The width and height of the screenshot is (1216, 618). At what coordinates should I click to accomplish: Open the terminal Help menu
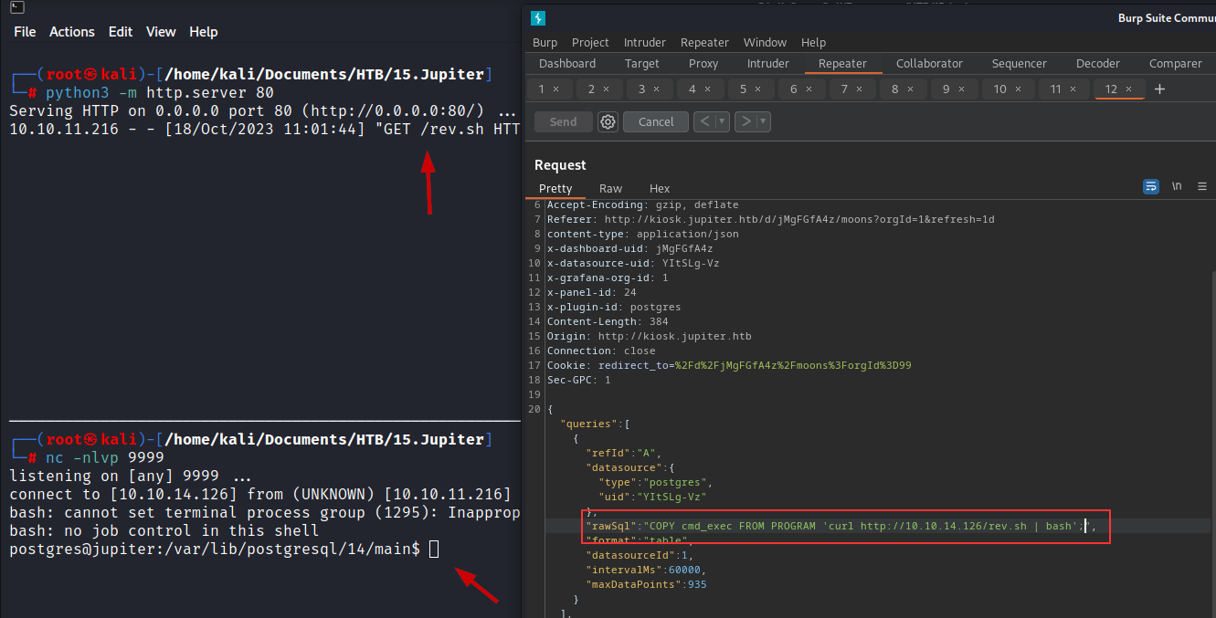click(x=204, y=32)
